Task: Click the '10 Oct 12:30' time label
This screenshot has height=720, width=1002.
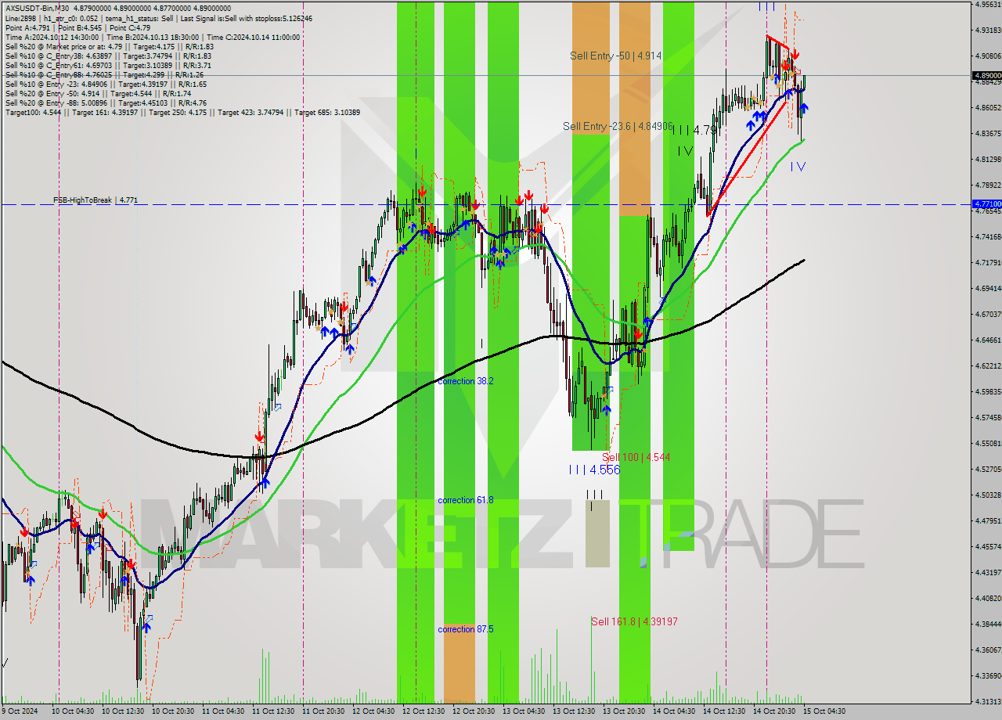Action: (x=124, y=711)
